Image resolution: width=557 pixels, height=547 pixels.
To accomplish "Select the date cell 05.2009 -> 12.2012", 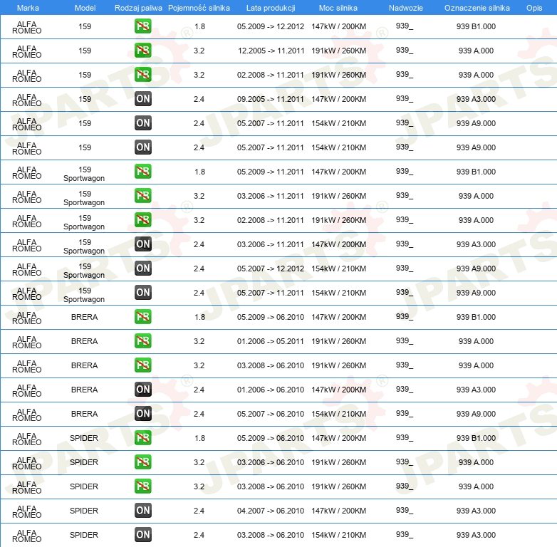I will tap(271, 26).
